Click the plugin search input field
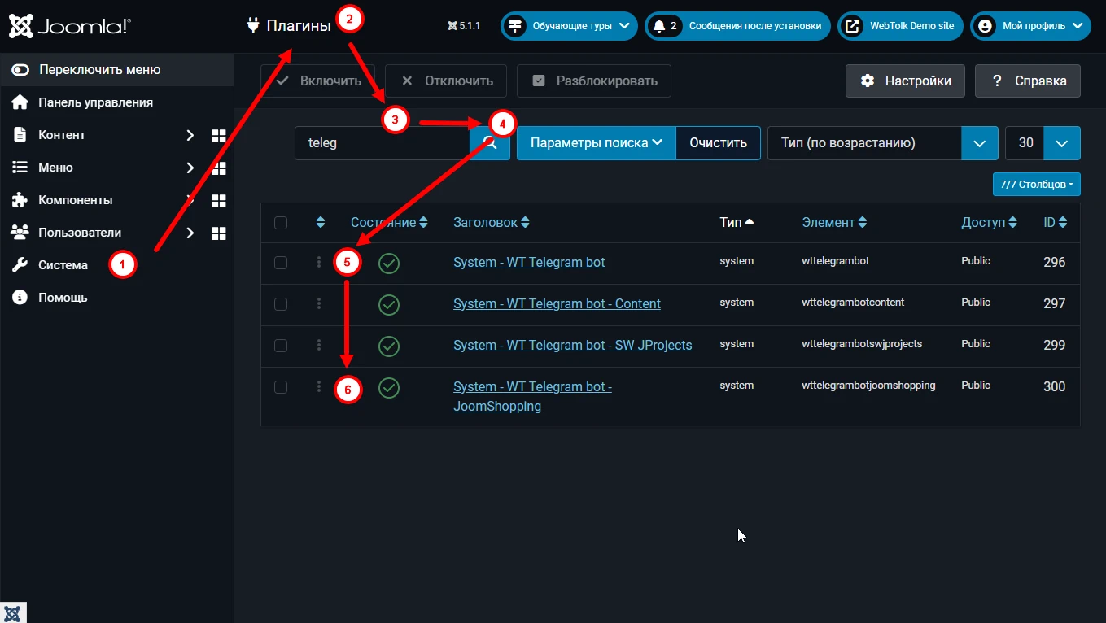The height and width of the screenshot is (623, 1106). (x=381, y=143)
